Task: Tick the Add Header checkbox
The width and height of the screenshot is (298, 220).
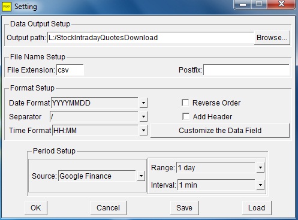Action: coord(186,116)
